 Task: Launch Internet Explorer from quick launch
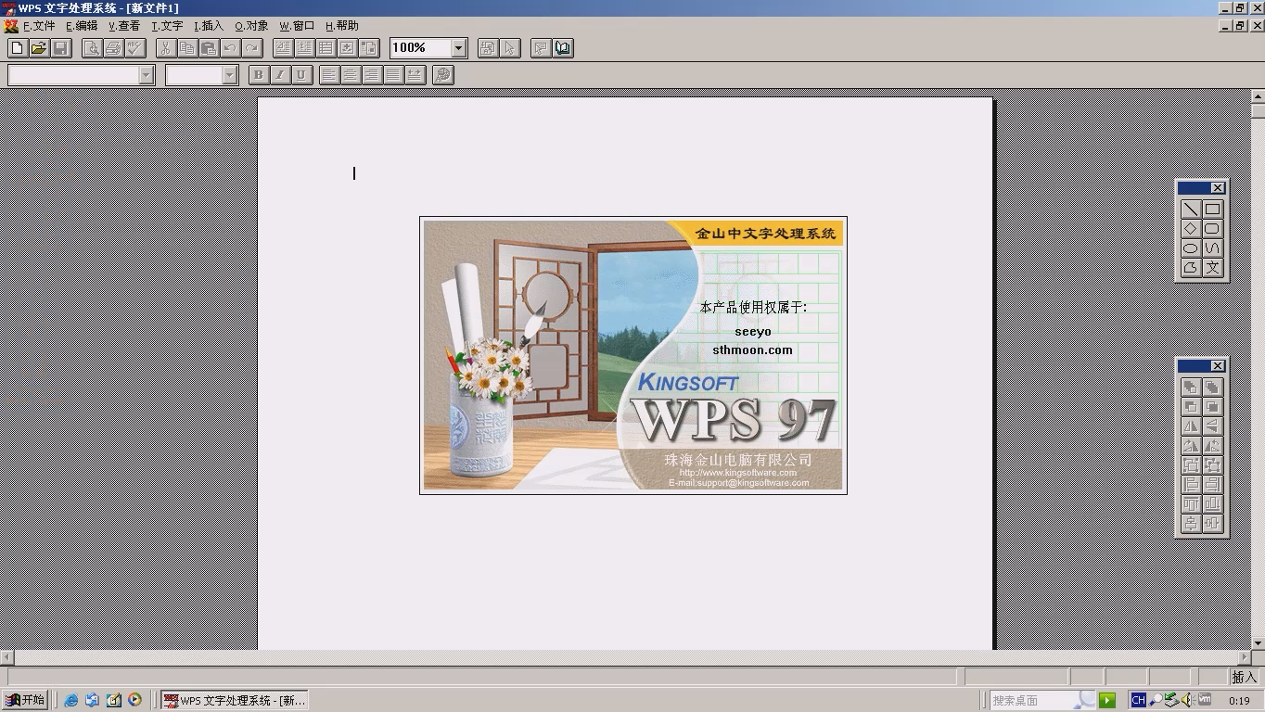70,700
